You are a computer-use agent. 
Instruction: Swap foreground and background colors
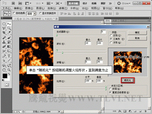coord(9,74)
